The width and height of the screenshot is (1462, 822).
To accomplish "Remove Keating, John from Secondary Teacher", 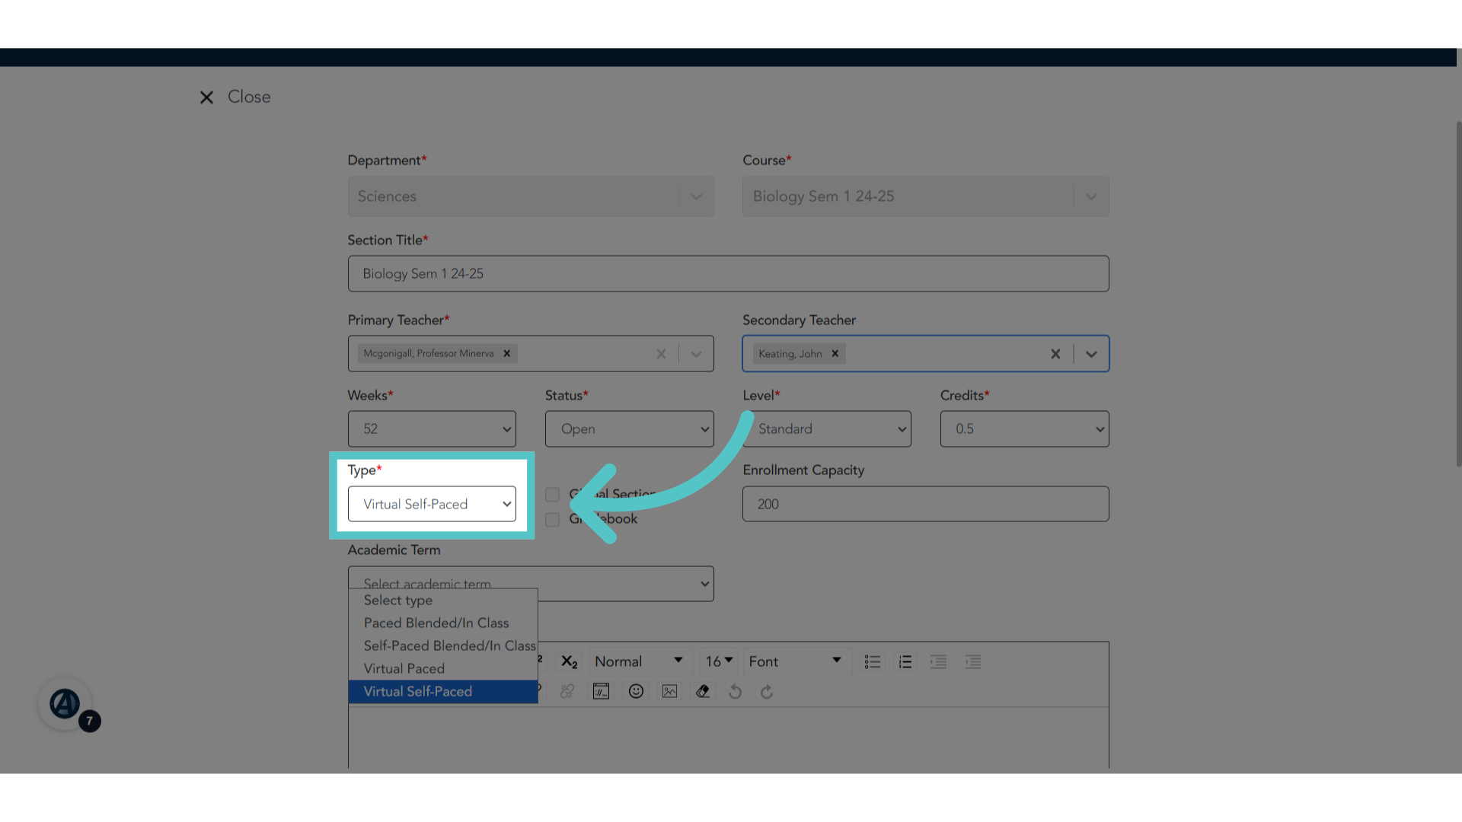I will pyautogui.click(x=835, y=353).
